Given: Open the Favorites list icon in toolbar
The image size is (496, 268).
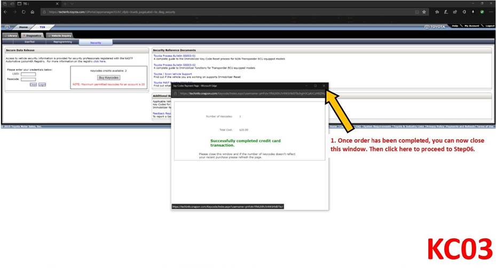Looking at the screenshot, I should (437, 12).
